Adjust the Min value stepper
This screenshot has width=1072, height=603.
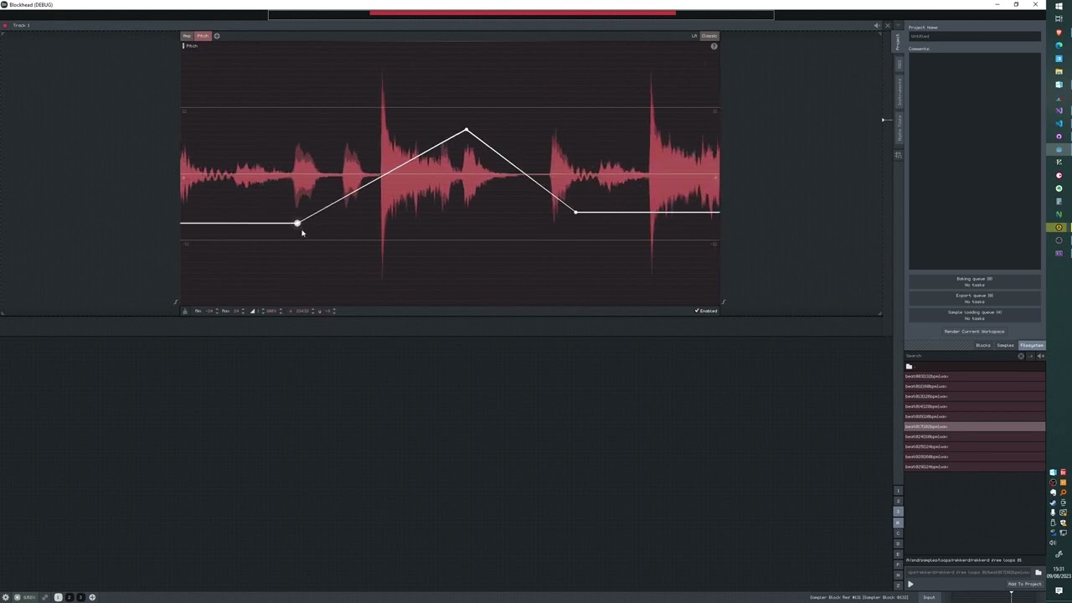[217, 311]
